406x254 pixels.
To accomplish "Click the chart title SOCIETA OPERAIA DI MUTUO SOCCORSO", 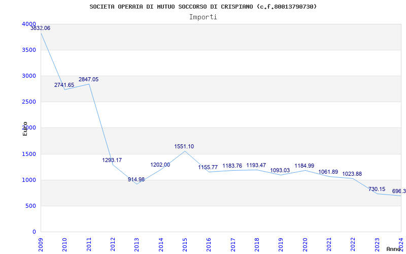I will click(x=203, y=7).
